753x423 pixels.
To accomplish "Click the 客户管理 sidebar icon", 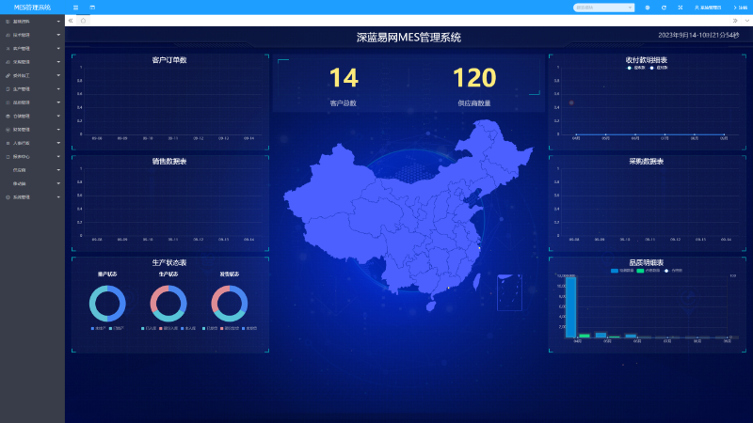I will click(x=8, y=49).
